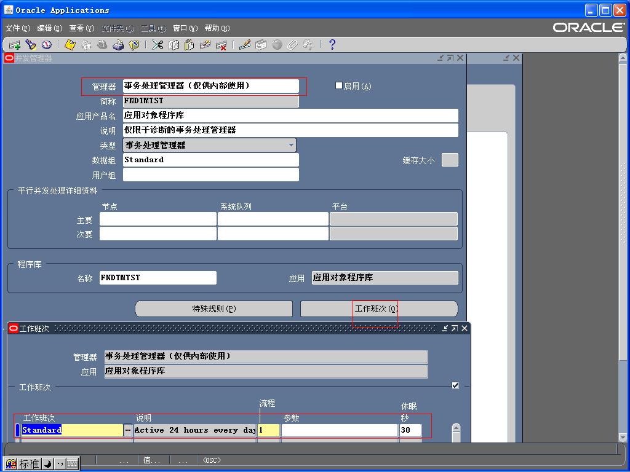
Task: Click the 工作班次(Q) button
Action: click(379, 309)
